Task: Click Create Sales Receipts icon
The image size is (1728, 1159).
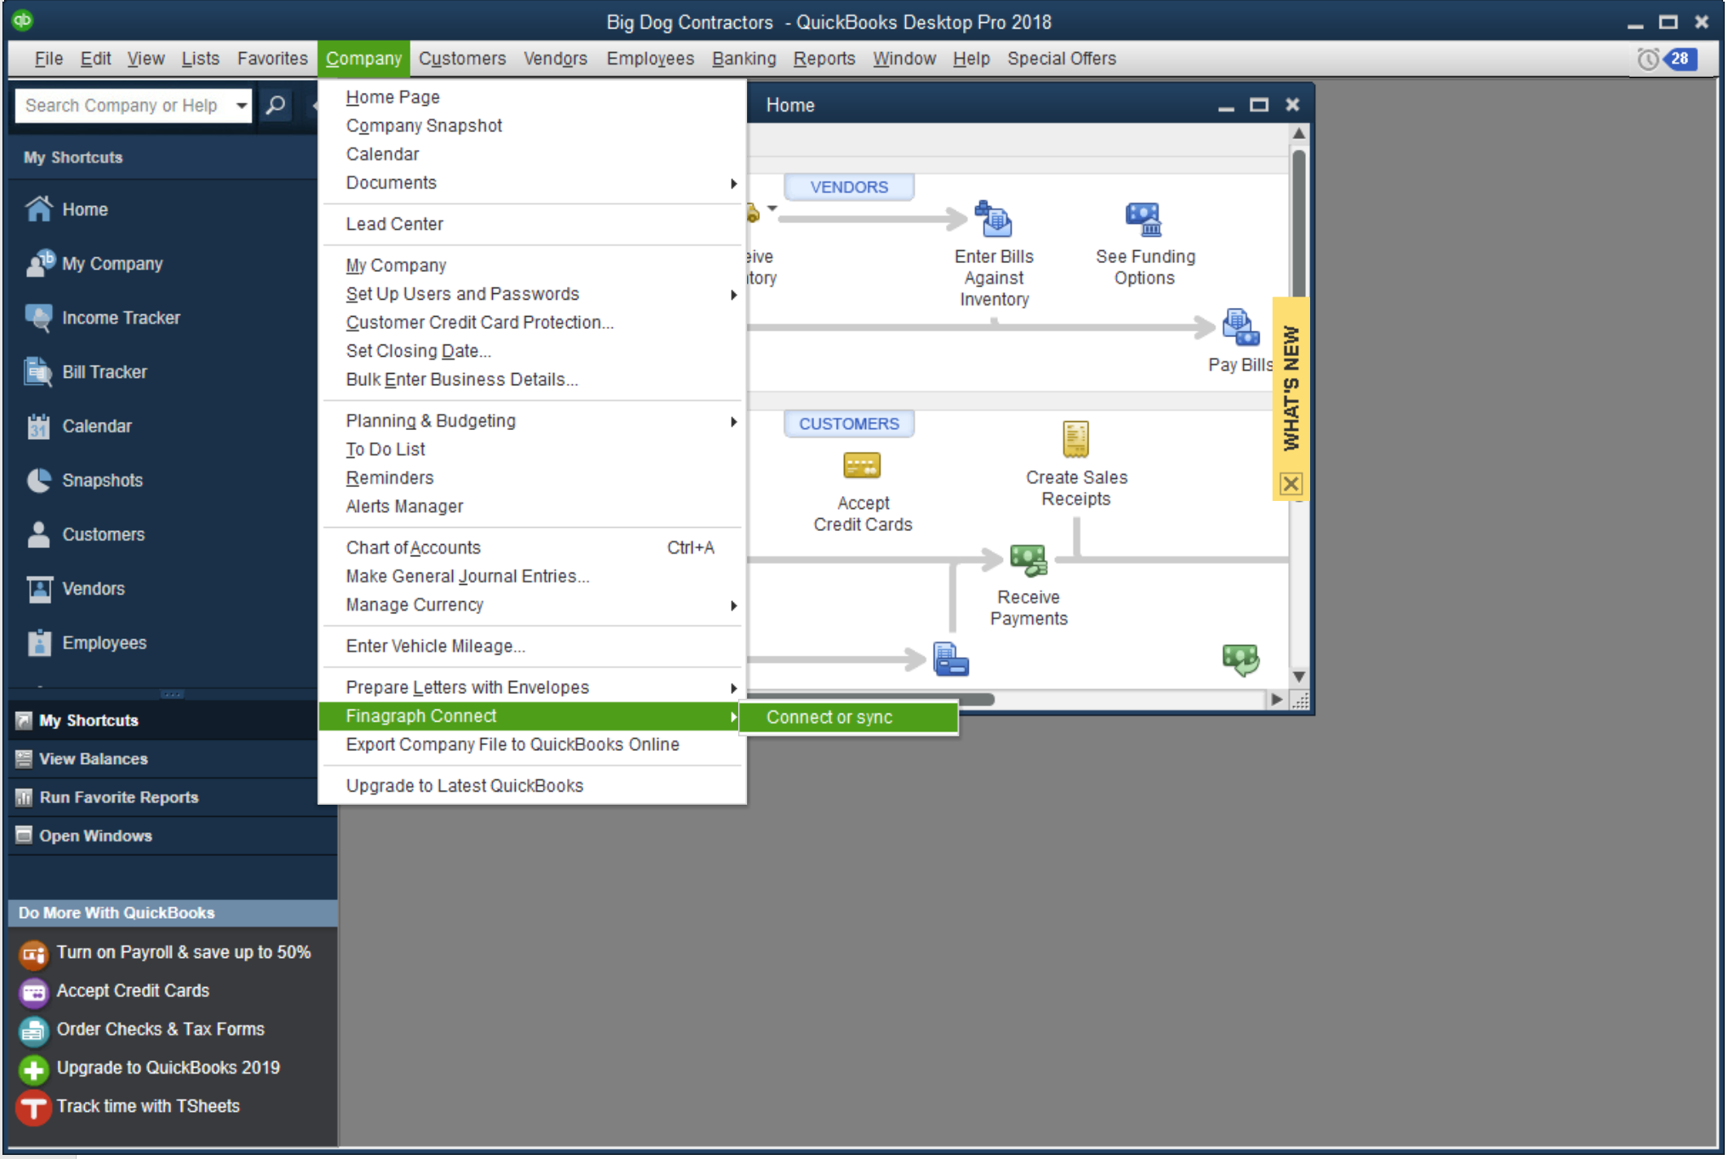Action: 1075,440
